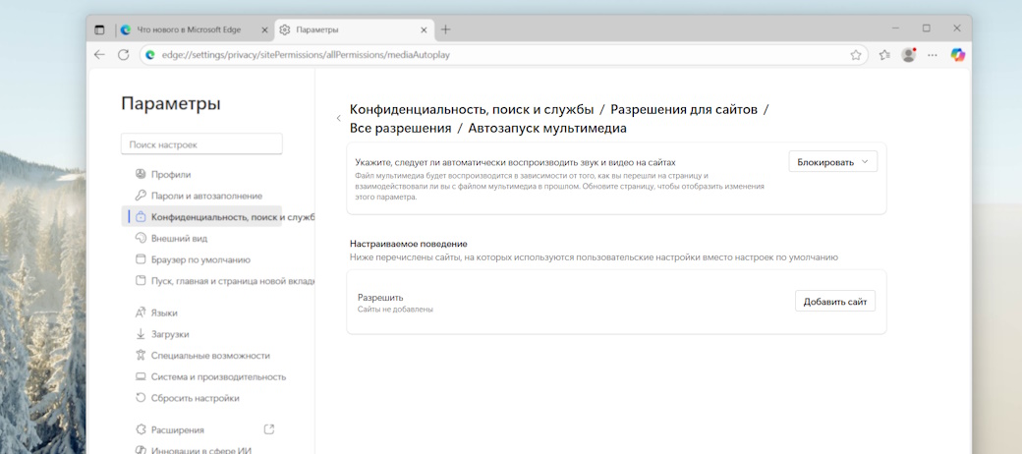Click the profile avatar icon
This screenshot has height=454, width=1022.
909,55
